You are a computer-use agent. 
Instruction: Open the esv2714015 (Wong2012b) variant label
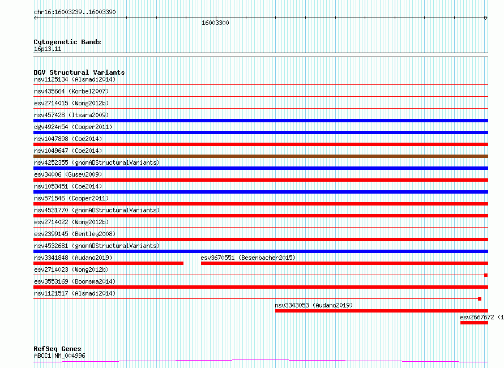tap(71, 103)
